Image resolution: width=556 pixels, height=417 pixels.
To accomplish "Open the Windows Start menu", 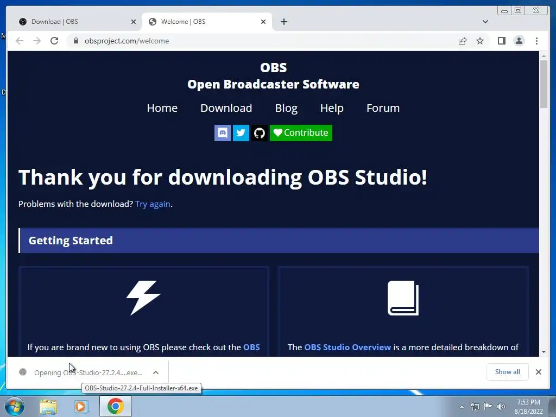I will pyautogui.click(x=15, y=406).
